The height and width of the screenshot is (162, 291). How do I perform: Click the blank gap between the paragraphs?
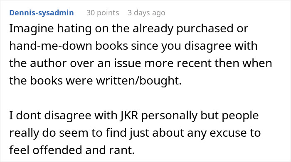[141, 98]
